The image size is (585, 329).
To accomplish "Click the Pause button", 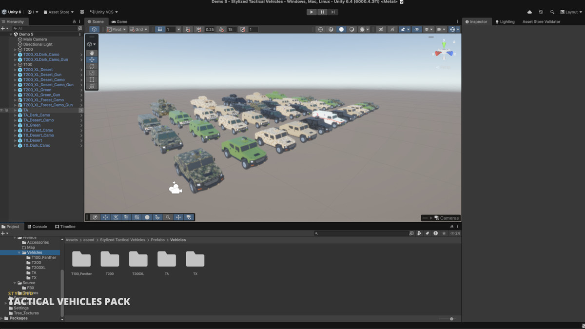I will (x=322, y=12).
